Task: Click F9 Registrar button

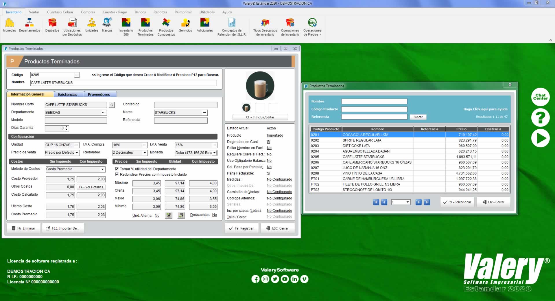Action: tap(241, 228)
